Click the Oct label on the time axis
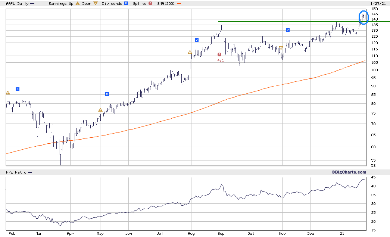 tap(251, 234)
